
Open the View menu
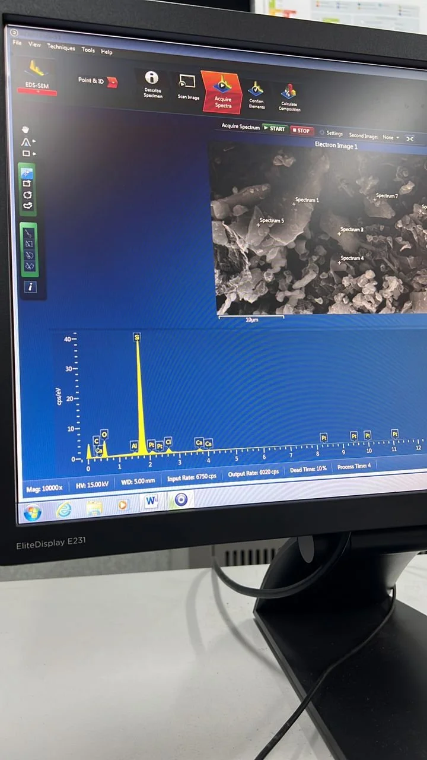point(35,45)
